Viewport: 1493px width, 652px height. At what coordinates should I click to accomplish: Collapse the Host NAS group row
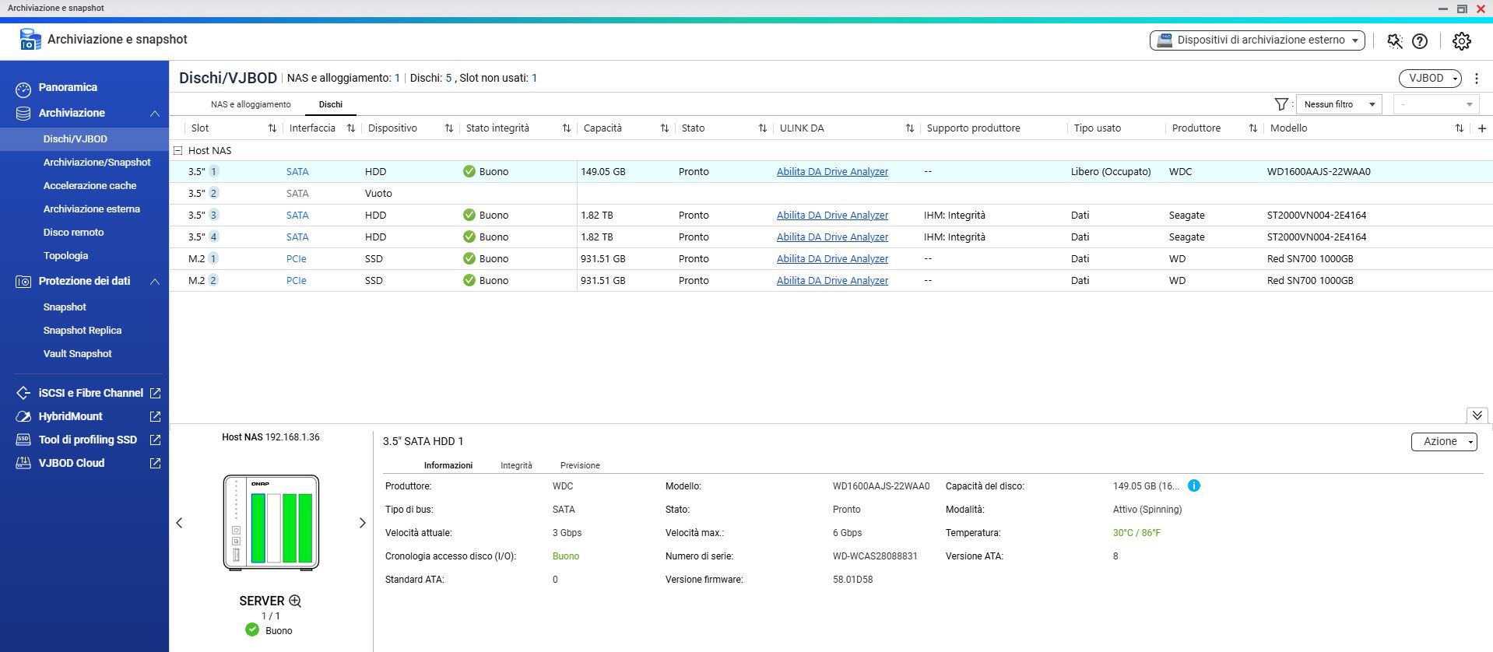pos(178,151)
